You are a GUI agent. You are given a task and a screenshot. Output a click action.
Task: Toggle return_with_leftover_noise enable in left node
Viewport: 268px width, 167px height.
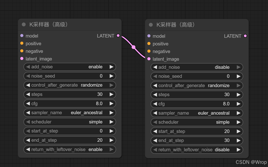point(70,149)
